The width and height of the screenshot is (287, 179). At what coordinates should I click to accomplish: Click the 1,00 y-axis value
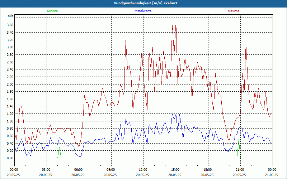[x=10, y=121]
